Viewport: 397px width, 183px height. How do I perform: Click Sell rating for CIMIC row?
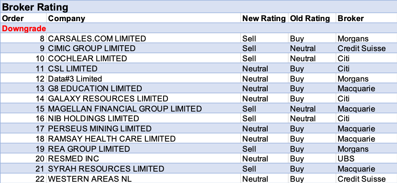click(x=249, y=48)
